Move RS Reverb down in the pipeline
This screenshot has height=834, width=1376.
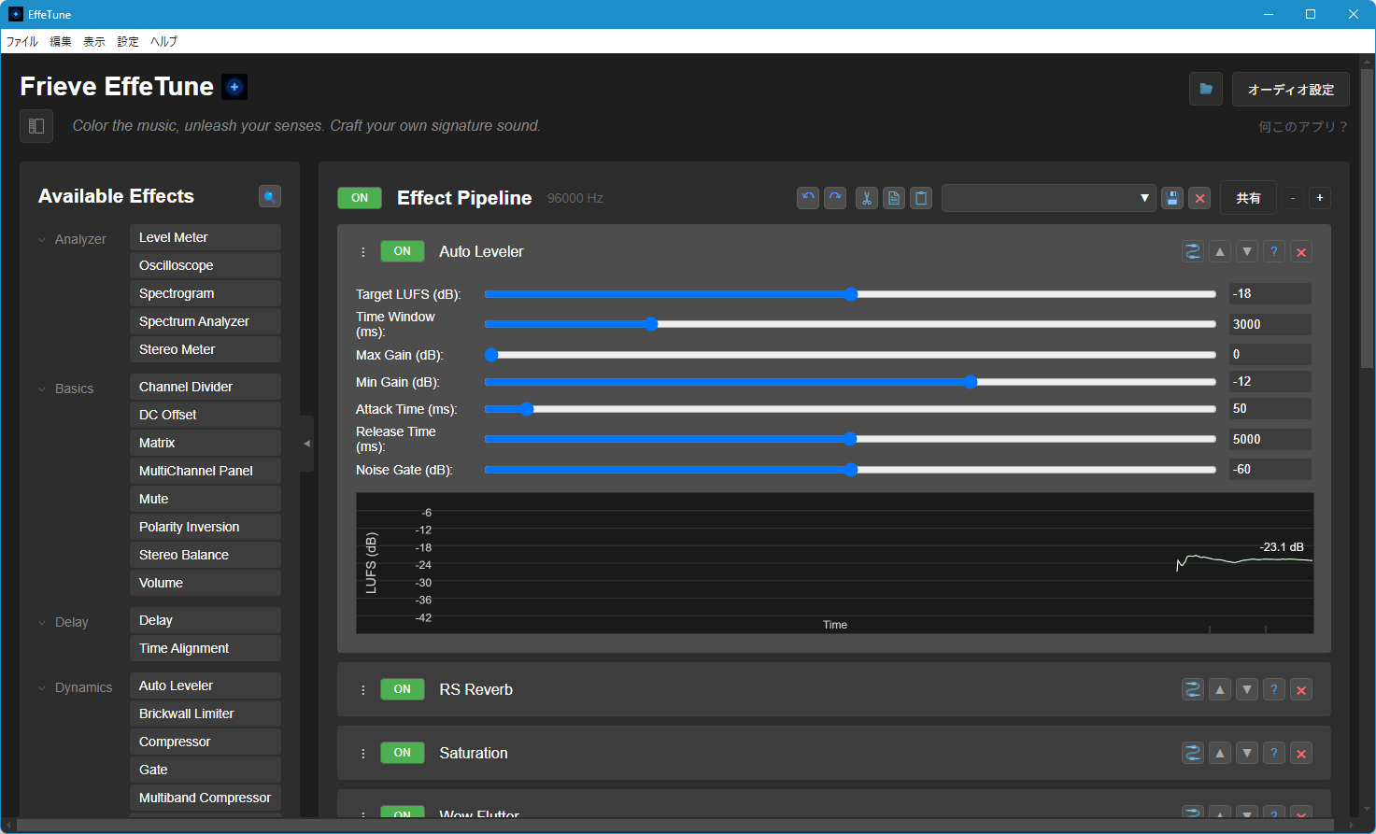[x=1247, y=689]
